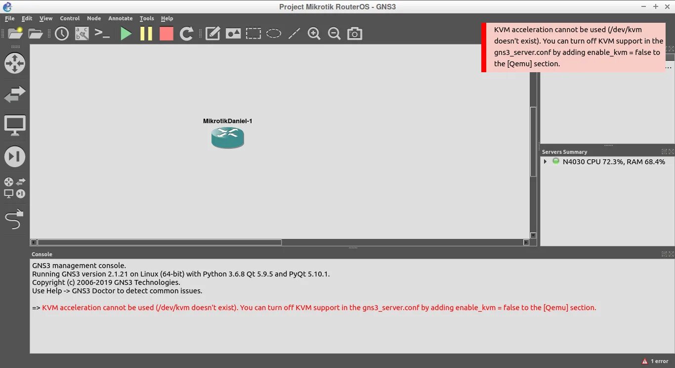Browse switches device category

point(15,94)
